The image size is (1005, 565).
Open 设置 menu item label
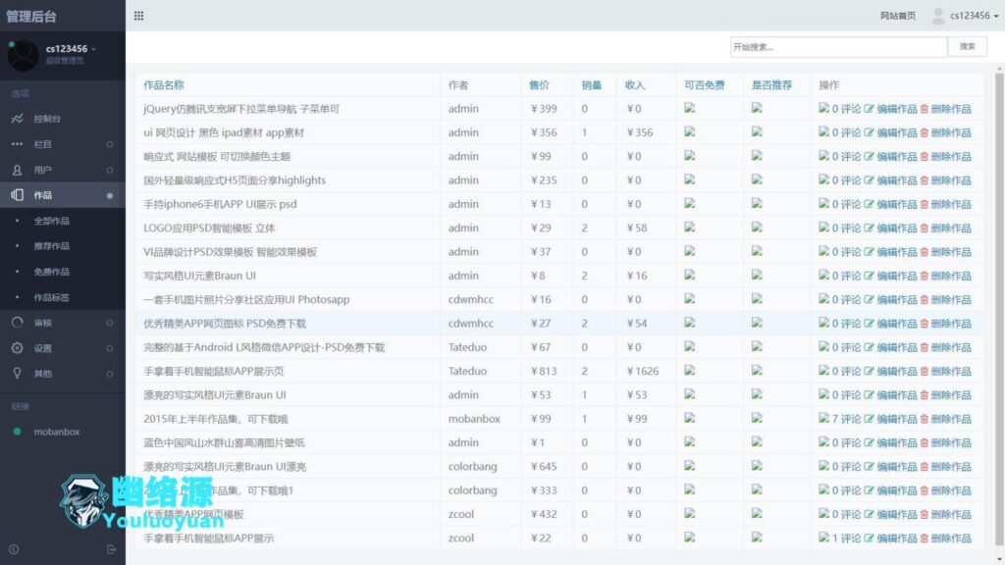point(43,348)
